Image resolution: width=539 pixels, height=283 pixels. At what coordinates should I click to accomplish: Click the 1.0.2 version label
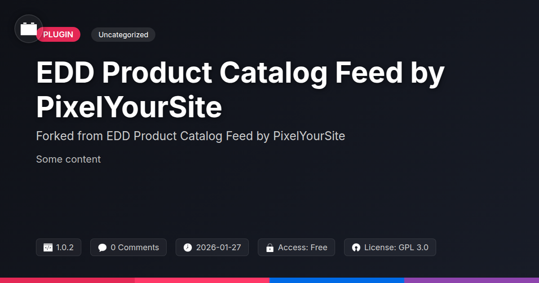click(x=65, y=248)
